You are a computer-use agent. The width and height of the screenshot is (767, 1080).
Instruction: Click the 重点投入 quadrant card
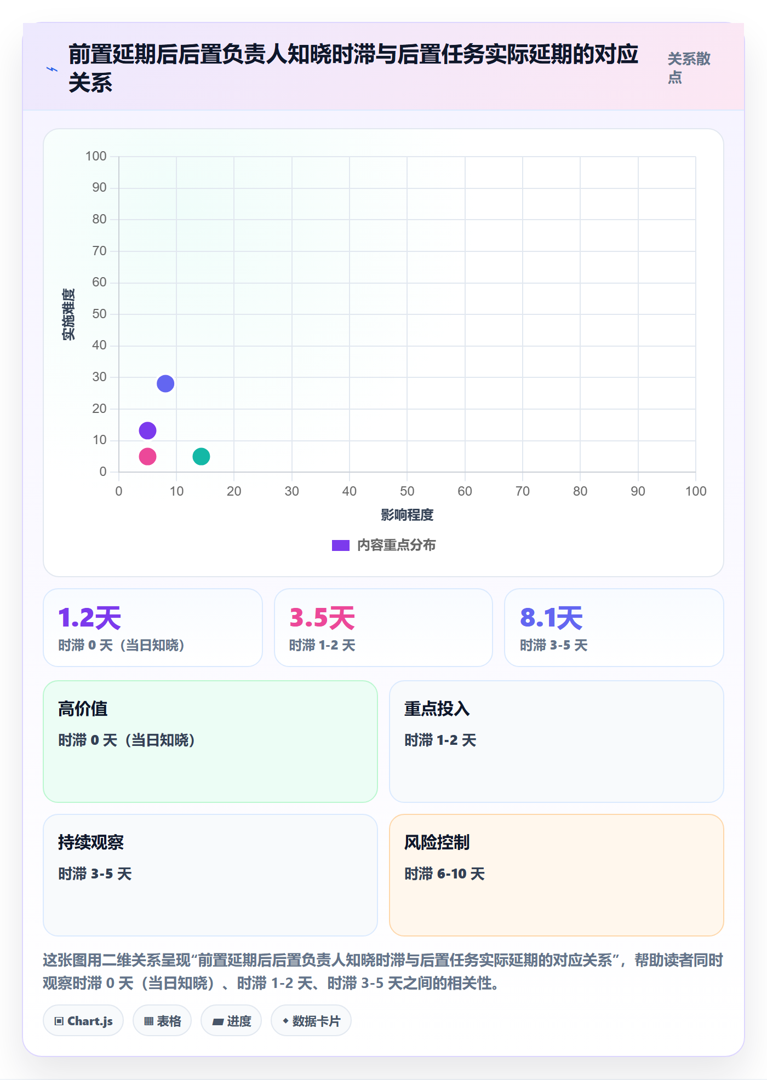[557, 742]
